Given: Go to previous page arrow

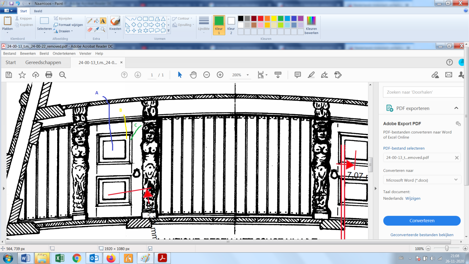Looking at the screenshot, I should coord(124,75).
